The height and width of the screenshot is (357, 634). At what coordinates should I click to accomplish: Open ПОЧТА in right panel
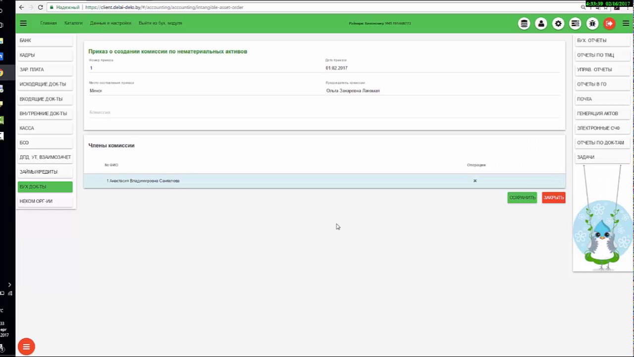tap(602, 99)
